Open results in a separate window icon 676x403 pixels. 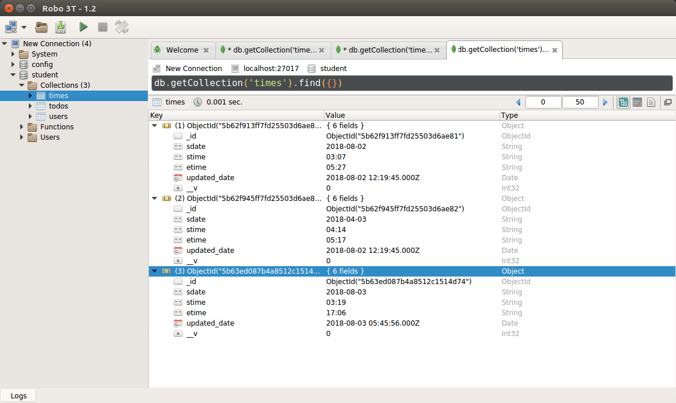tap(667, 102)
